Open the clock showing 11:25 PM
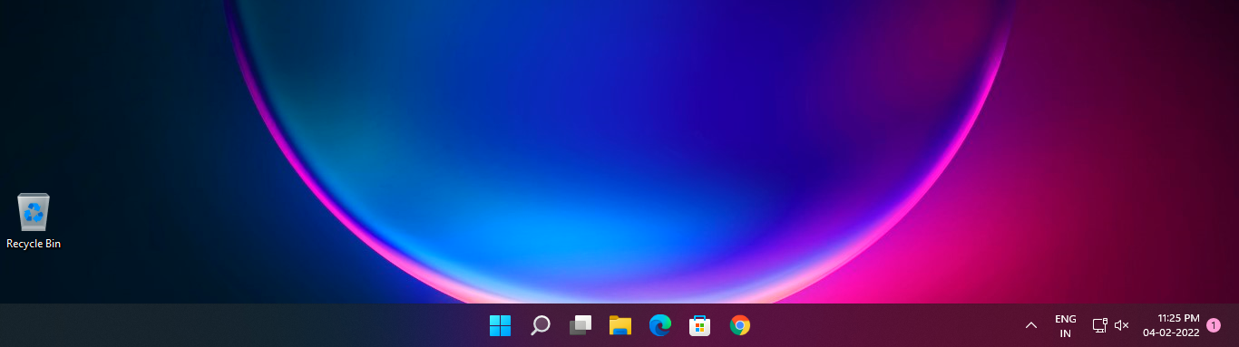This screenshot has height=347, width=1239. click(x=1178, y=318)
